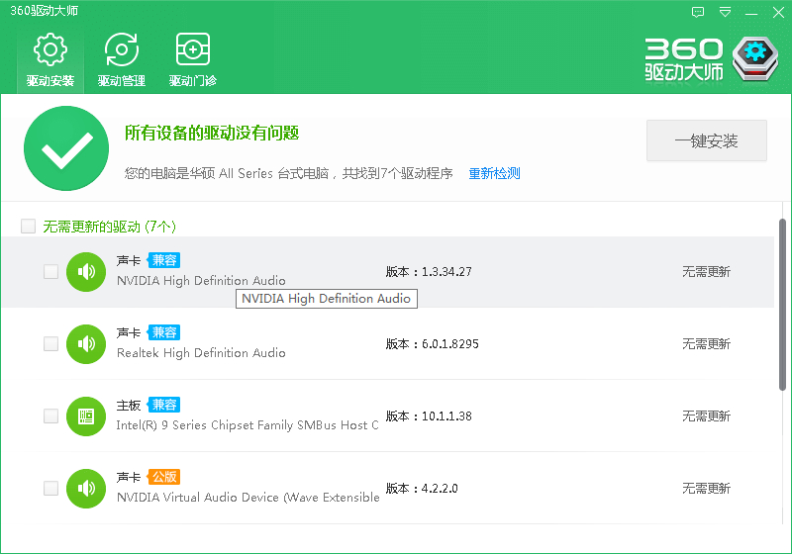Click the 所有设备的驱动没有问题 heading
This screenshot has width=792, height=554.
point(212,134)
